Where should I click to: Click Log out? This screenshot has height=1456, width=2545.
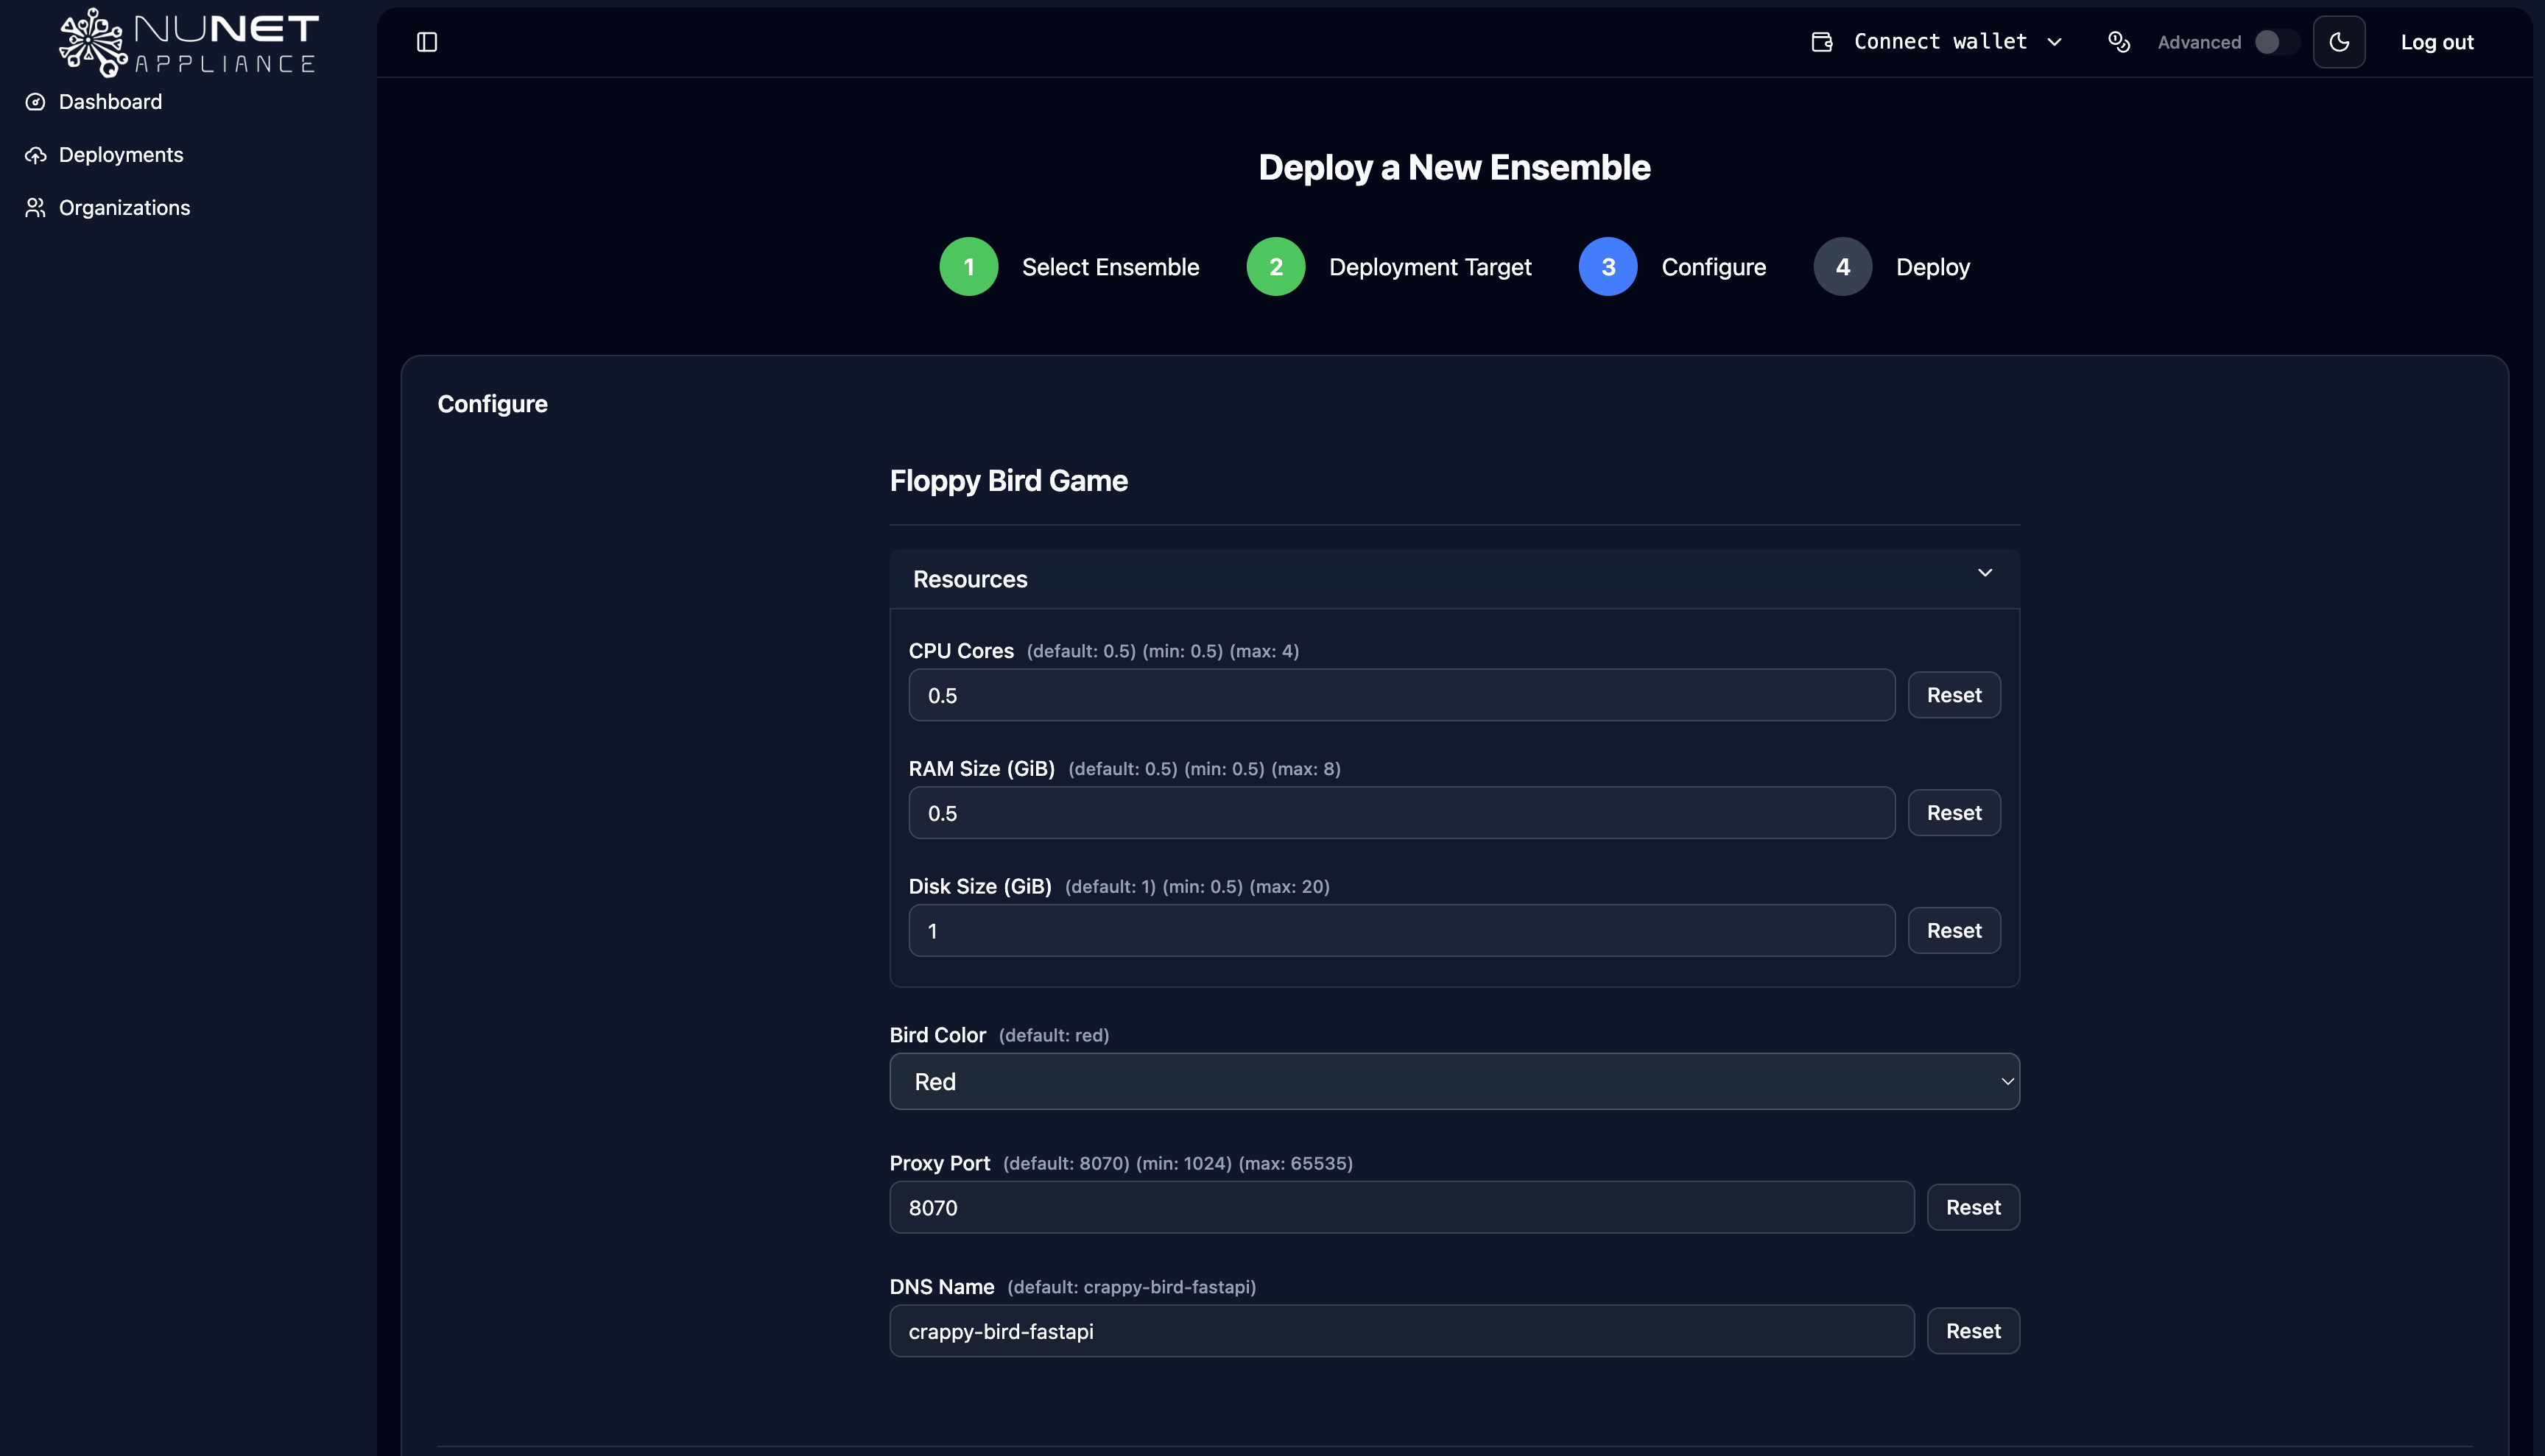pyautogui.click(x=2437, y=41)
